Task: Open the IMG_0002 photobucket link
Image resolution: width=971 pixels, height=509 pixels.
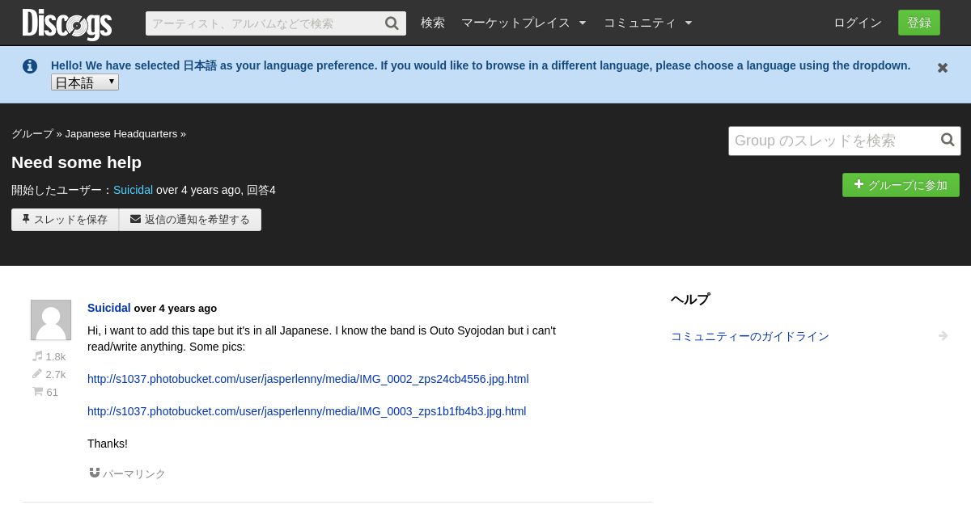Action: pyautogui.click(x=308, y=379)
